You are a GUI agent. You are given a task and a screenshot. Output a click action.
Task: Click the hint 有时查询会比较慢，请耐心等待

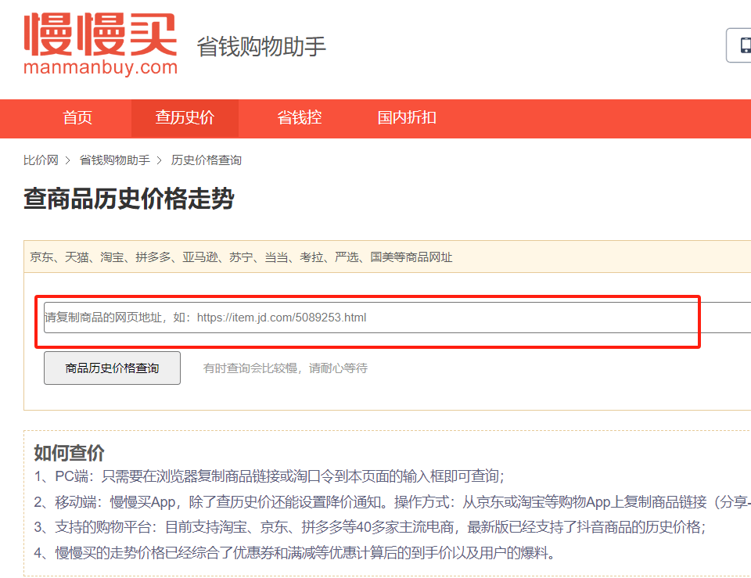pyautogui.click(x=286, y=368)
